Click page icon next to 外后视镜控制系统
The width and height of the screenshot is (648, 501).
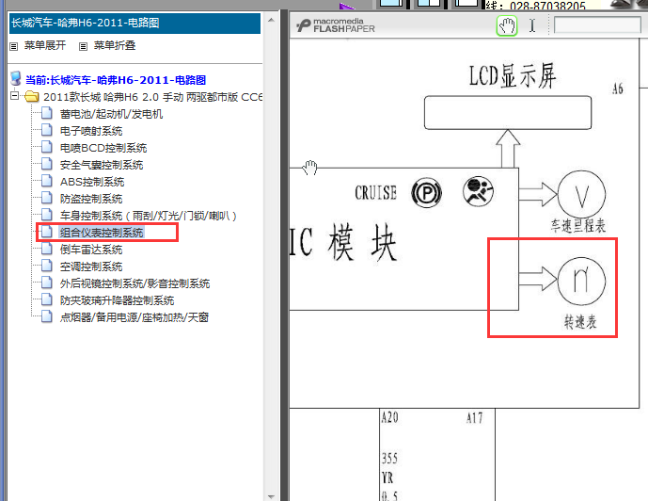point(47,283)
